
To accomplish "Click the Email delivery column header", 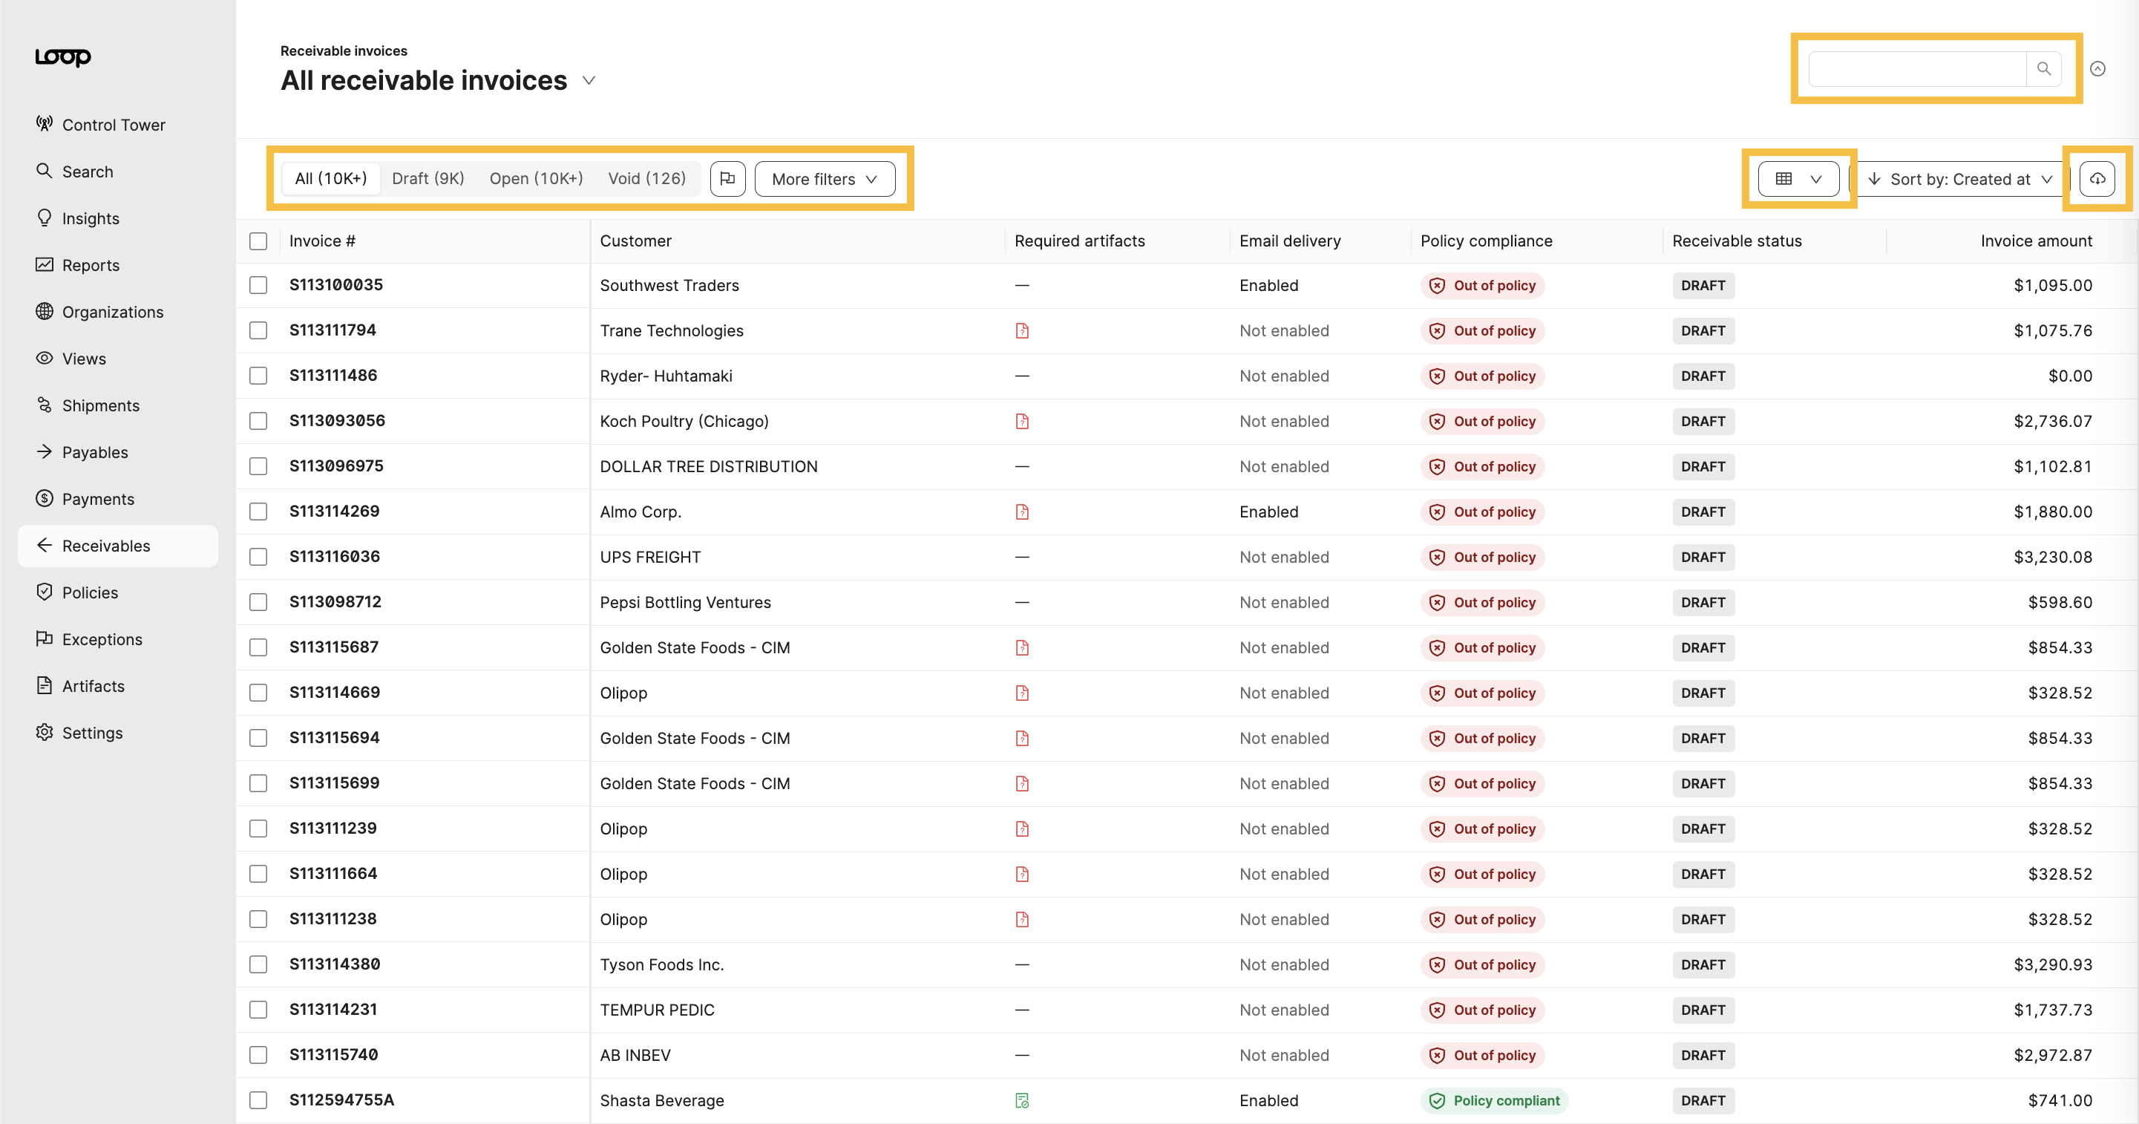I will (1289, 241).
